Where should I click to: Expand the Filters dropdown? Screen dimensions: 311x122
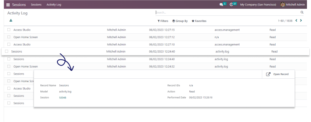163,21
